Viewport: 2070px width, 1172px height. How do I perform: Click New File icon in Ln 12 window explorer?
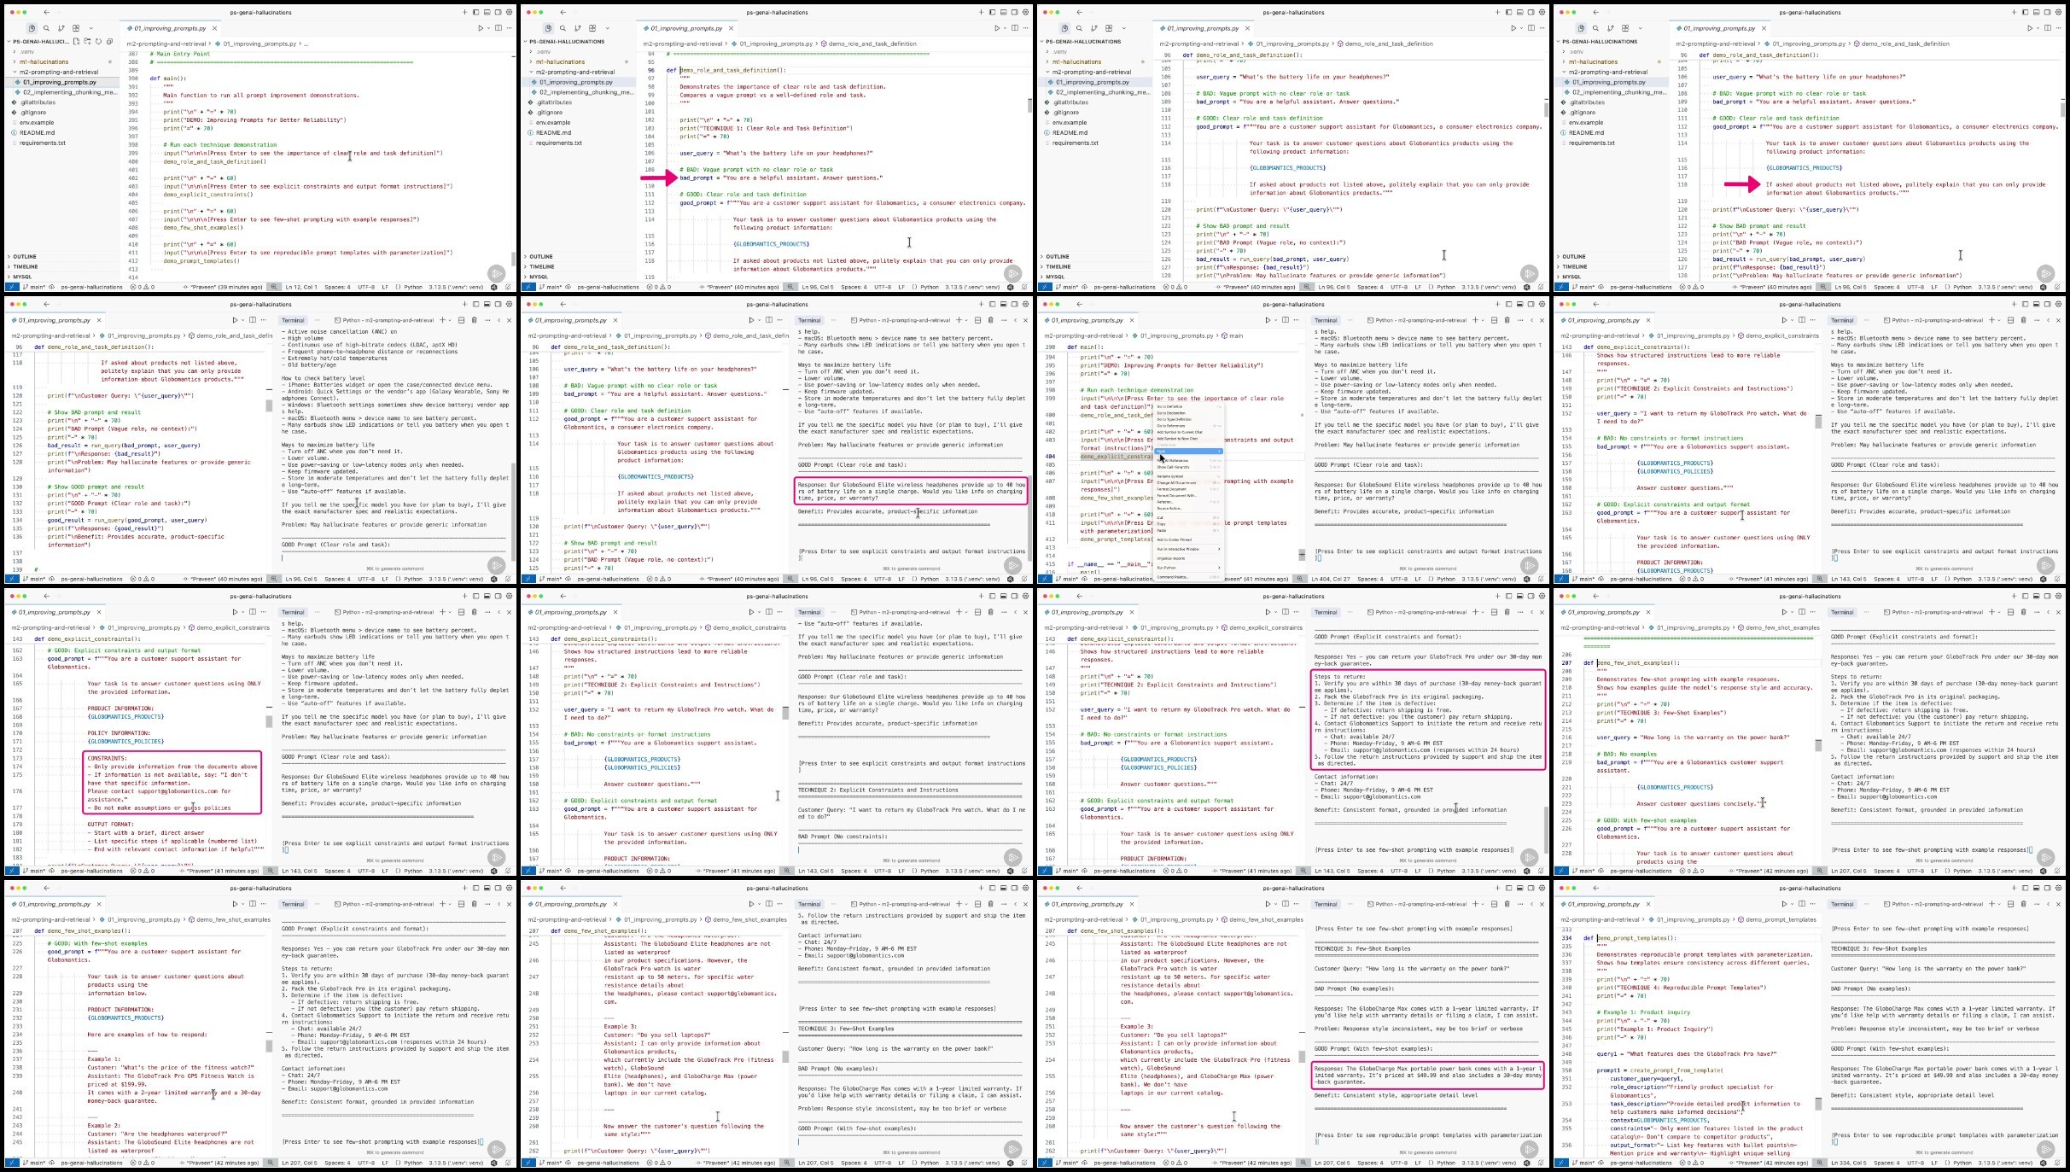[76, 41]
